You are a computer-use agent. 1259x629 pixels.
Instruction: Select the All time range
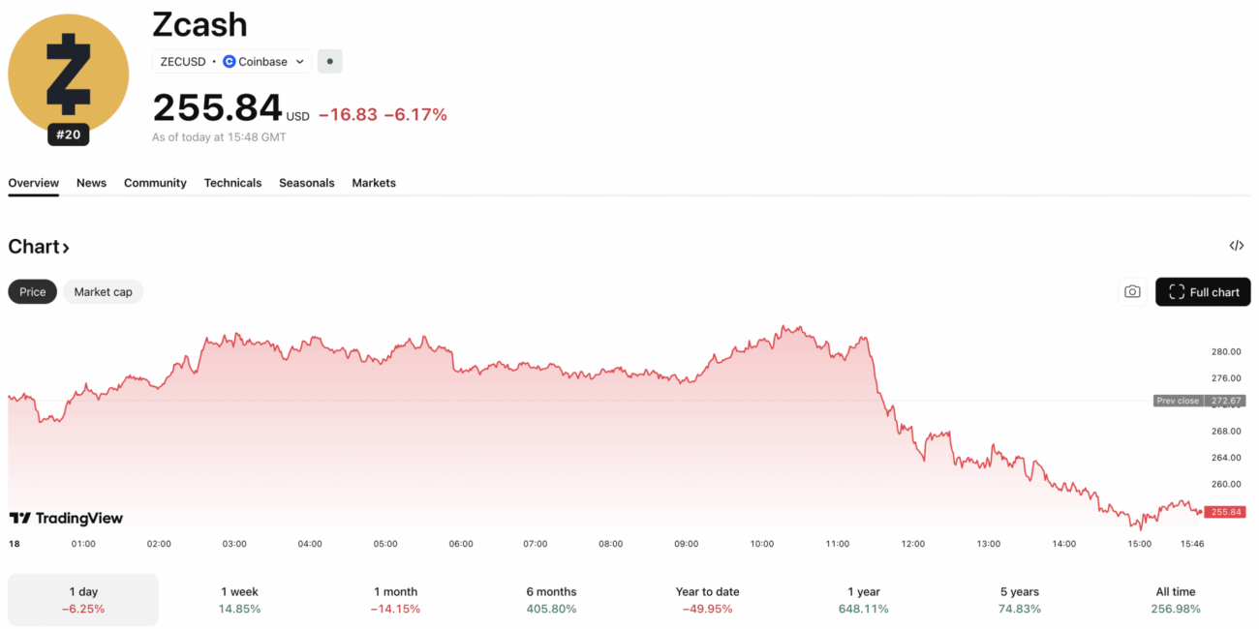point(1175,600)
